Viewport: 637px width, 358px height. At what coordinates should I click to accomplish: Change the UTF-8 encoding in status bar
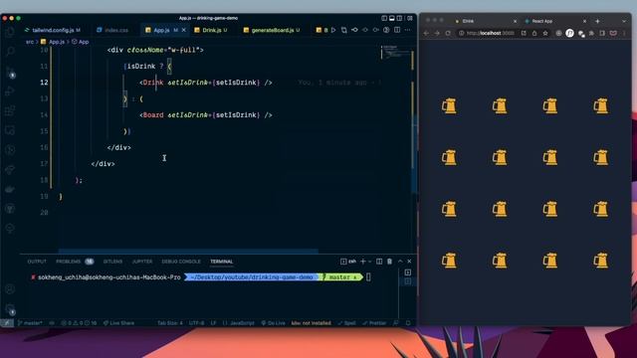pos(197,323)
